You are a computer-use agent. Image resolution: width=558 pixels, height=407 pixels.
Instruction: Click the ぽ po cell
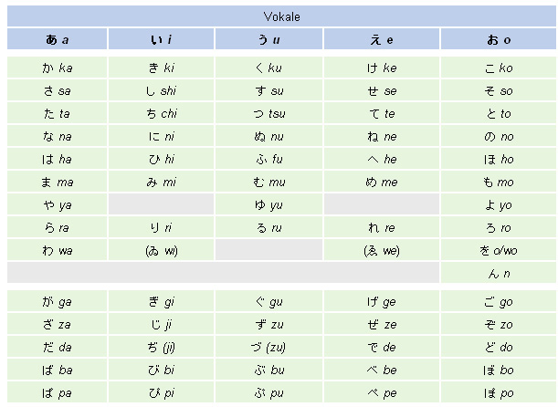[499, 393]
